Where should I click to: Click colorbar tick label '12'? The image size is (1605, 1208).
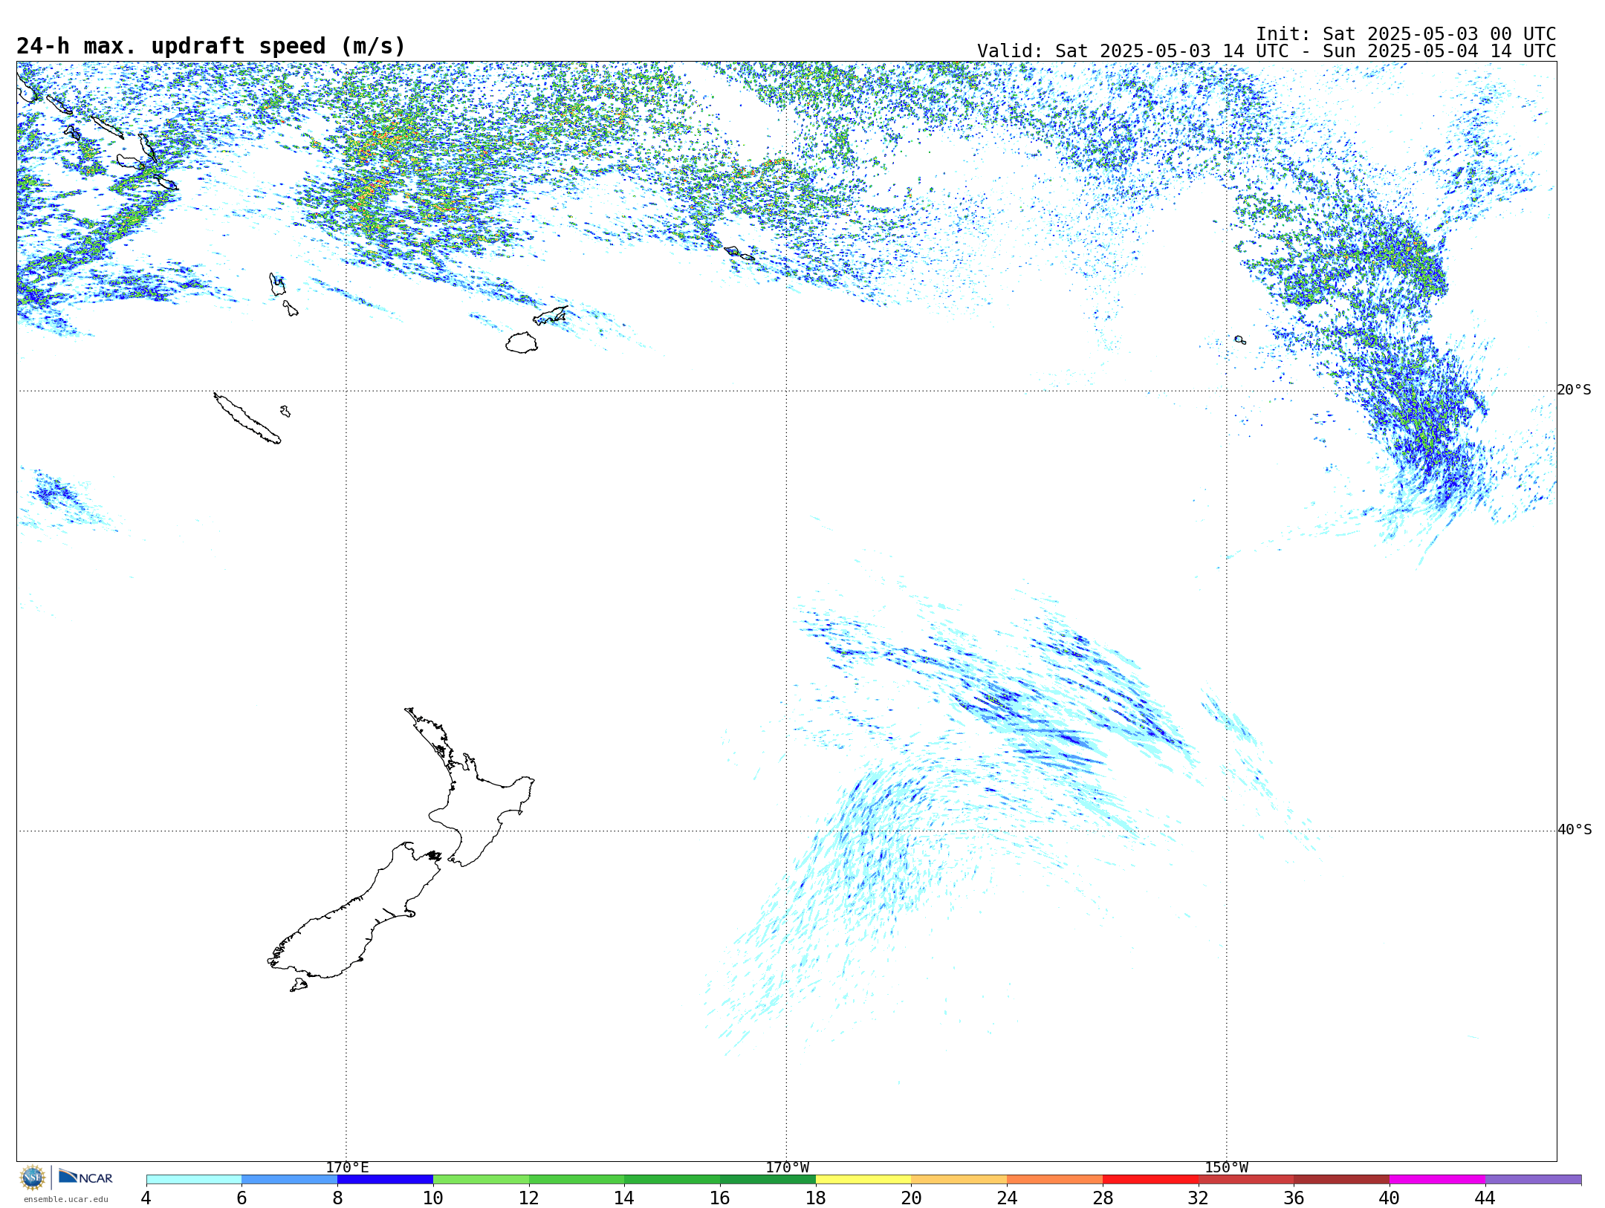529,1198
